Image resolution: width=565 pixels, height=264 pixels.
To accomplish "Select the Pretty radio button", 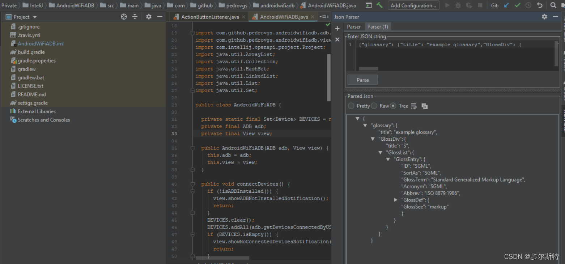I will pos(351,106).
